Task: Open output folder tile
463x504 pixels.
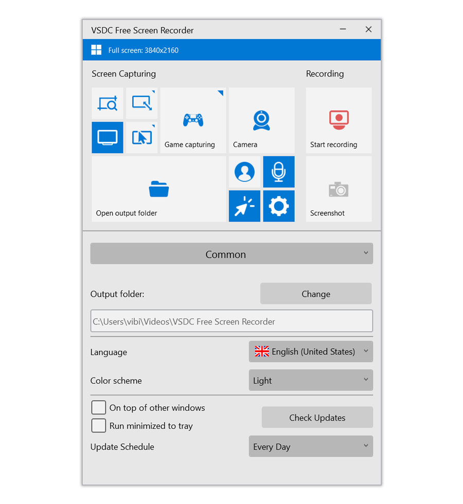Action: [159, 189]
